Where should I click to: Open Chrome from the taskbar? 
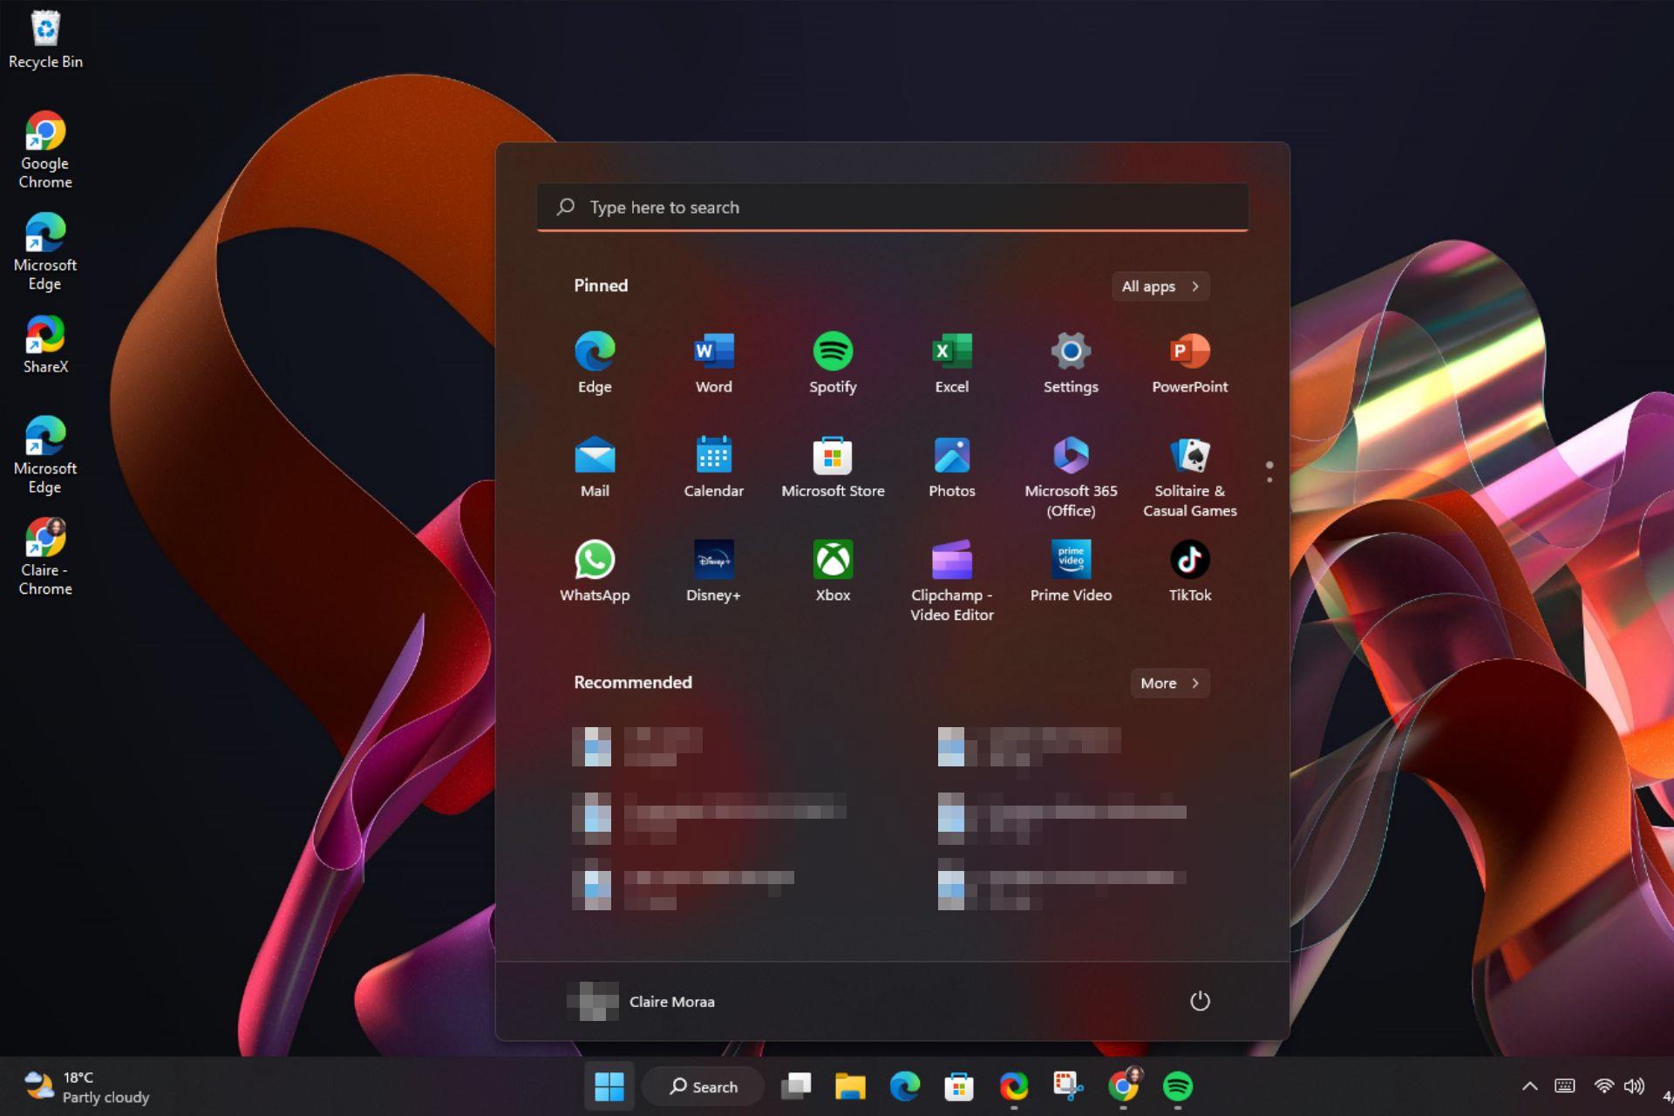pyautogui.click(x=1123, y=1086)
